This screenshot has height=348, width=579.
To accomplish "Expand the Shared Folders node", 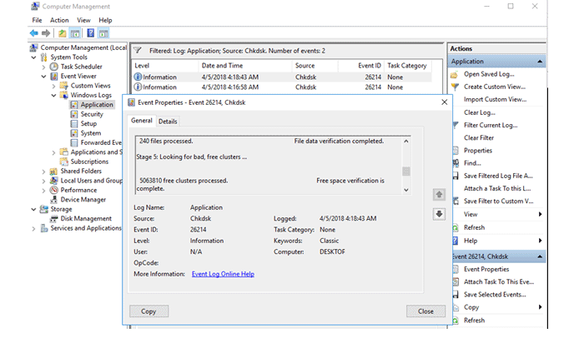I will click(x=43, y=172).
